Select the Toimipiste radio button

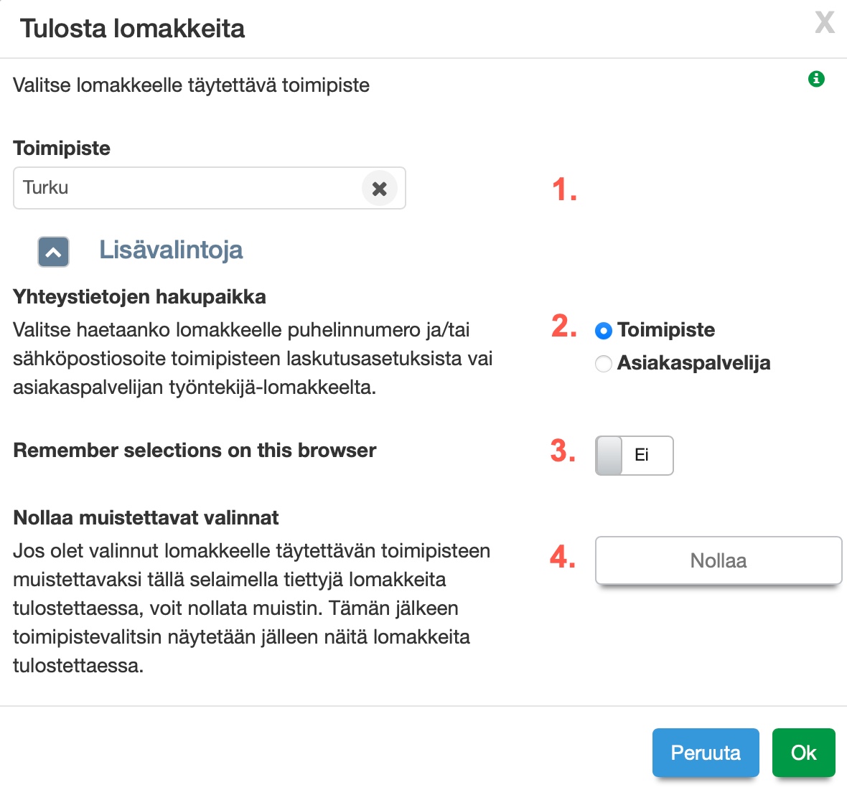604,331
